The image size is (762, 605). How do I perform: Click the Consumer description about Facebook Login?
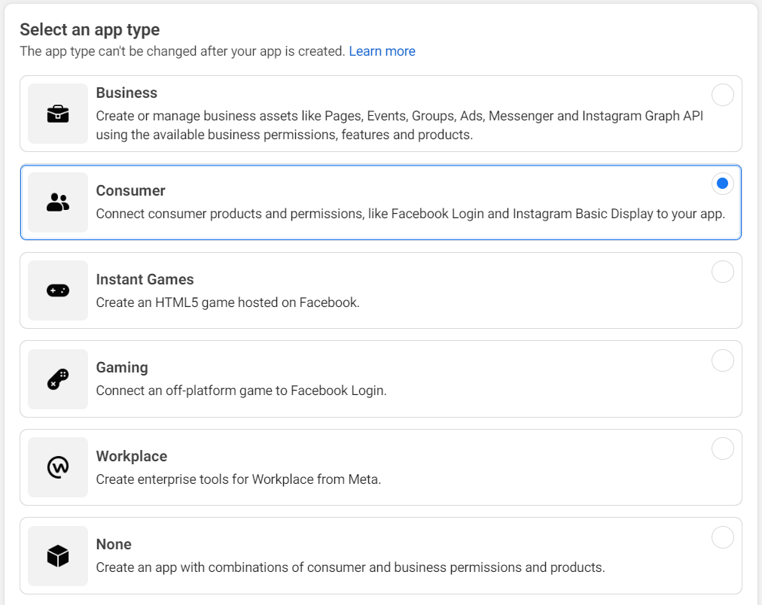[410, 214]
